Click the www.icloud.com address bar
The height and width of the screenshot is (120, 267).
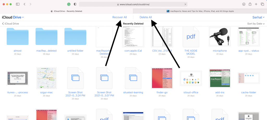(x=133, y=4)
